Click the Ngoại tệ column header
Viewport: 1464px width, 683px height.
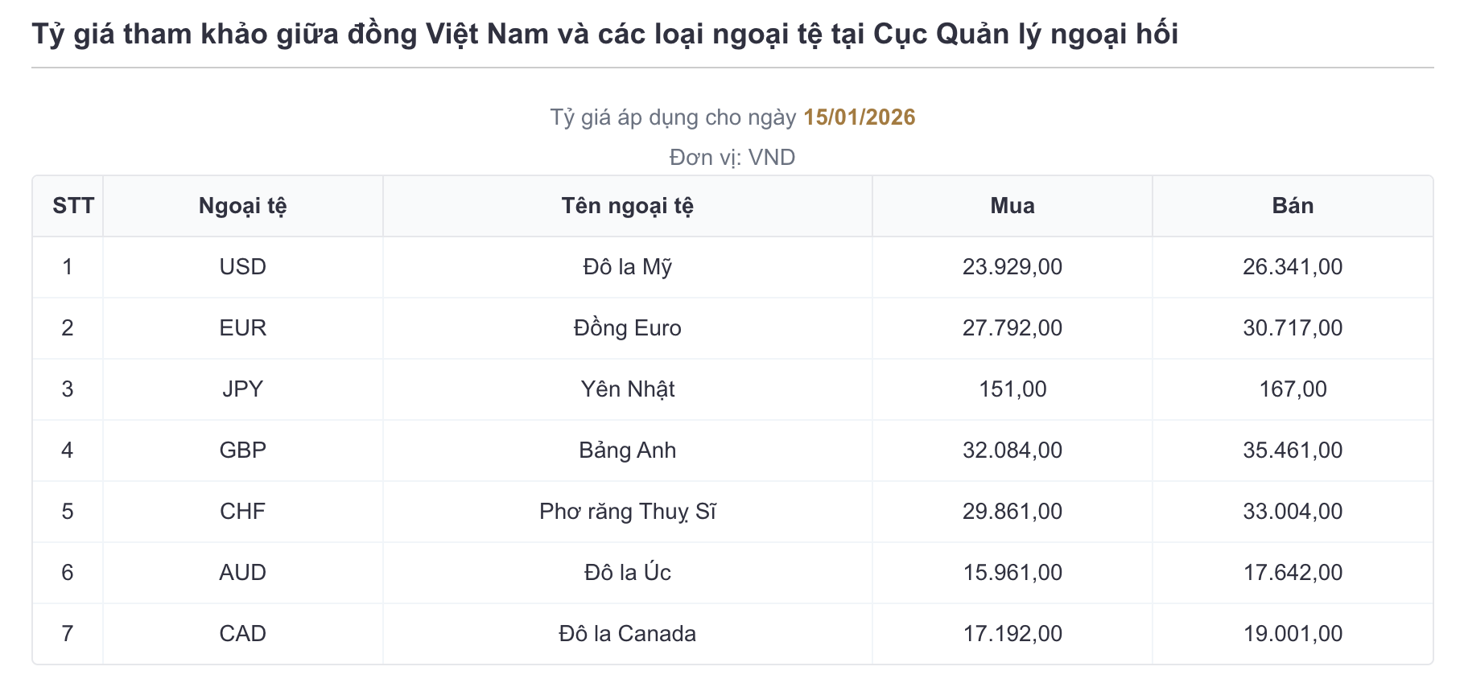242,206
